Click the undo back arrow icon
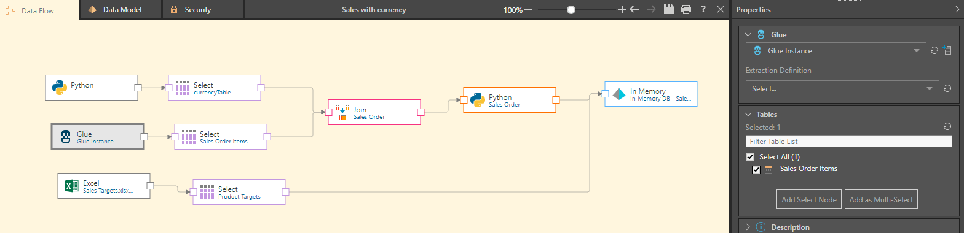Screen dimensions: 964x233 [x=634, y=10]
